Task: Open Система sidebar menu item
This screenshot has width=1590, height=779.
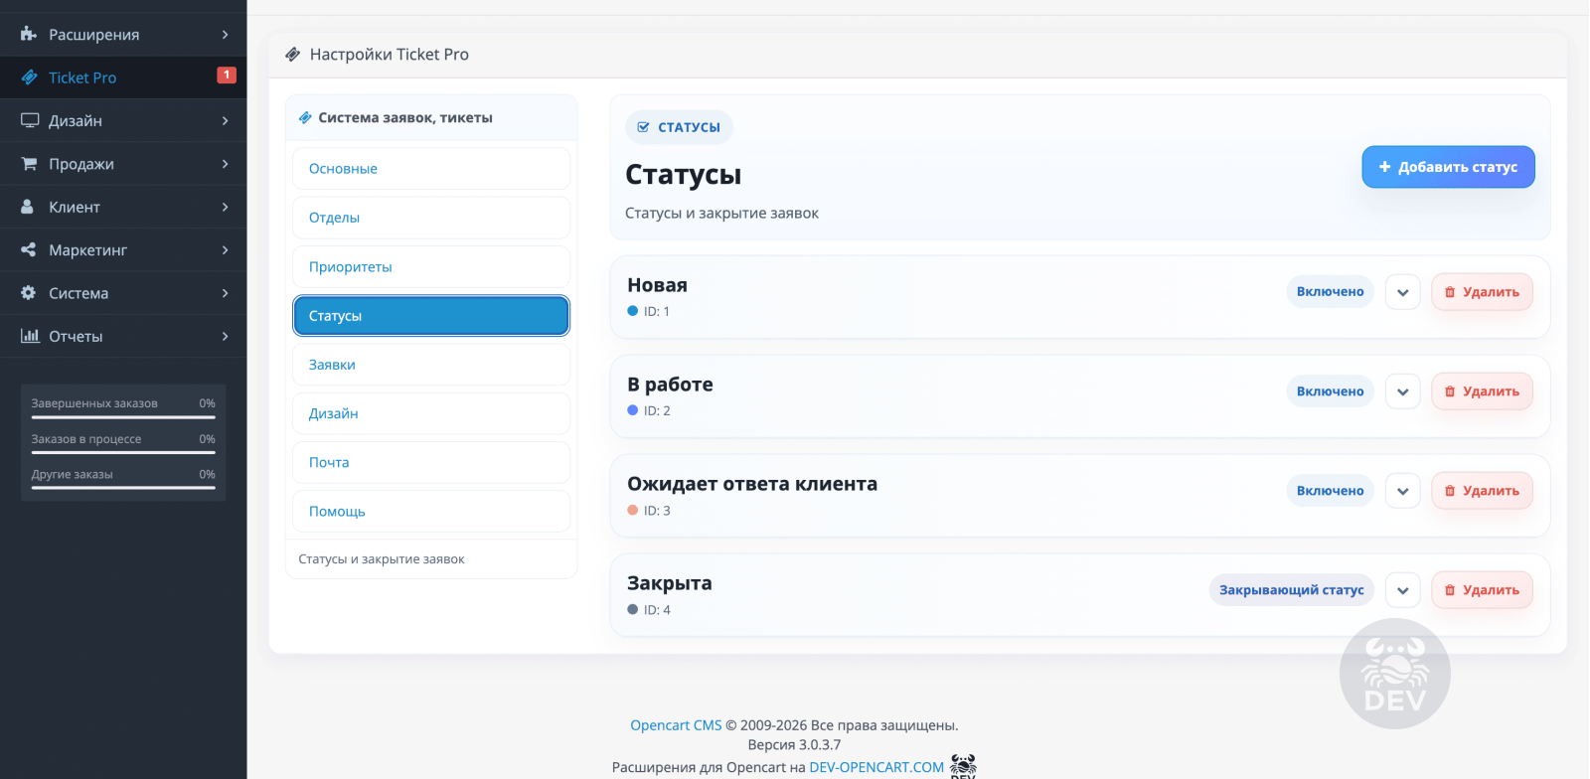Action: pyautogui.click(x=123, y=293)
